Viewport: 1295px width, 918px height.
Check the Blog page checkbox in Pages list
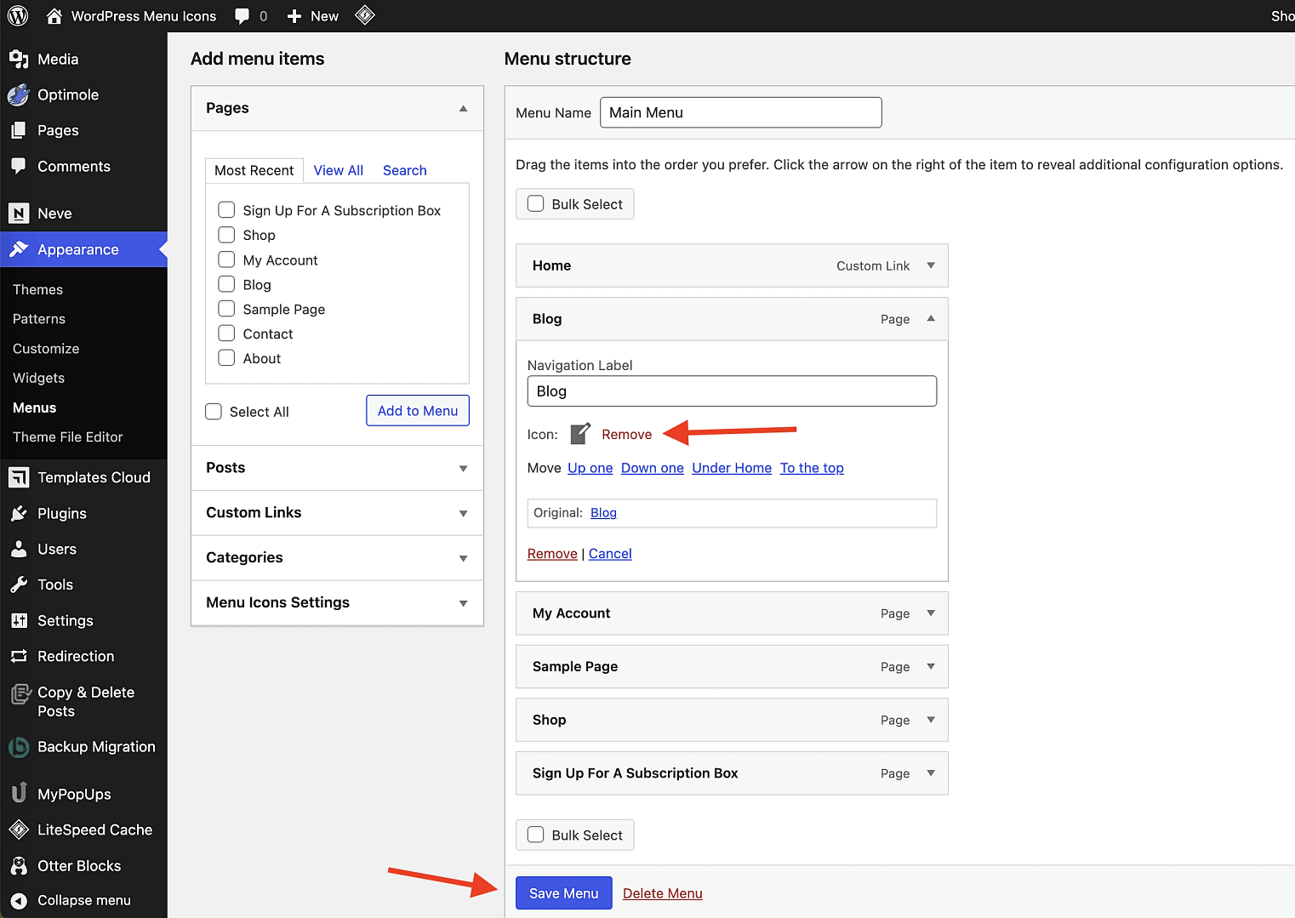(x=226, y=284)
